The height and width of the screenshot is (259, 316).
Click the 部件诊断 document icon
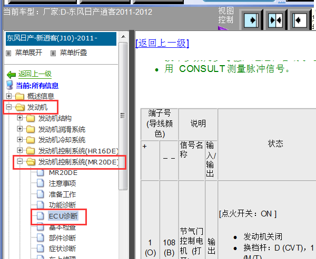pyautogui.click(x=41, y=237)
